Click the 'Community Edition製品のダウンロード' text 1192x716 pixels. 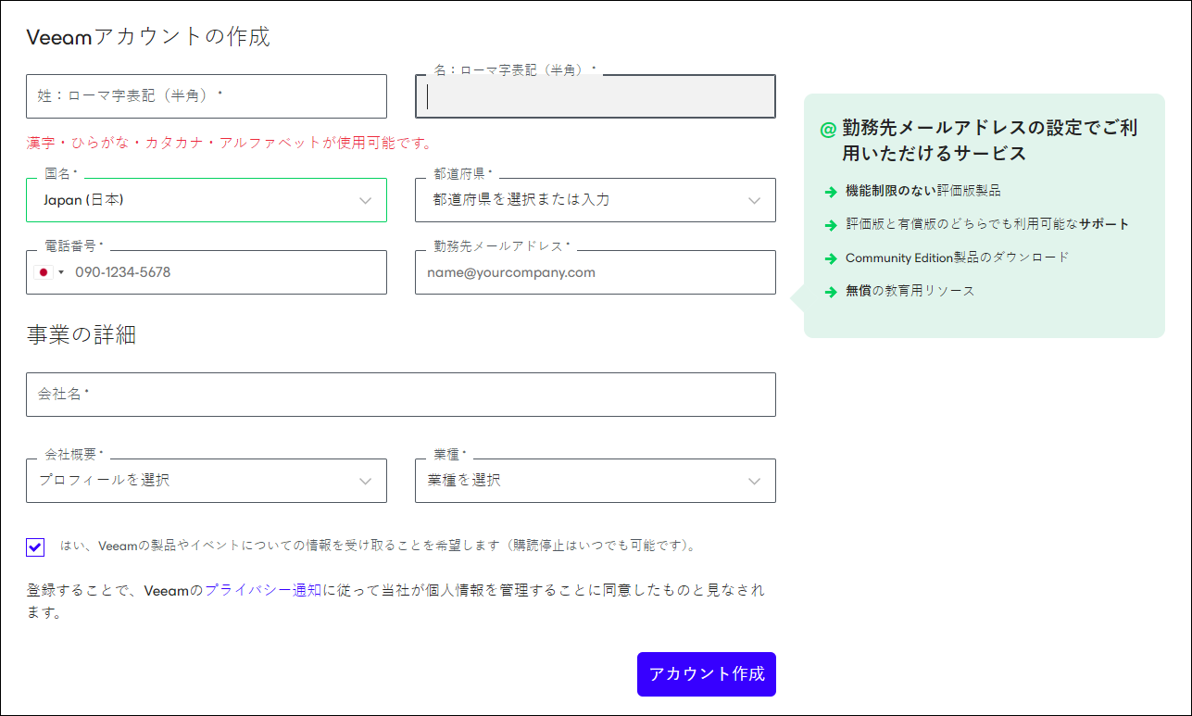957,258
